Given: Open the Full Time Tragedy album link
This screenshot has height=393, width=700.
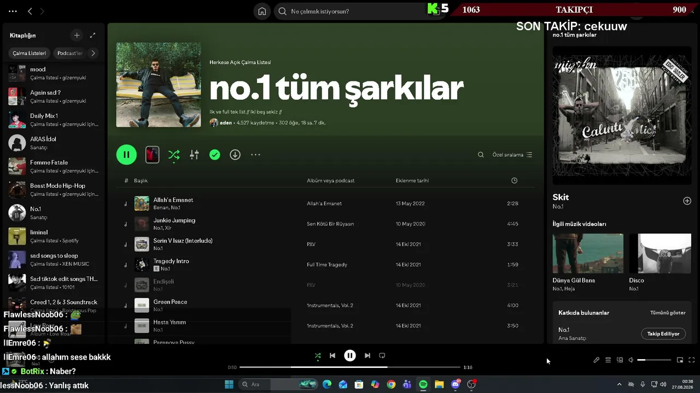Looking at the screenshot, I should point(327,265).
